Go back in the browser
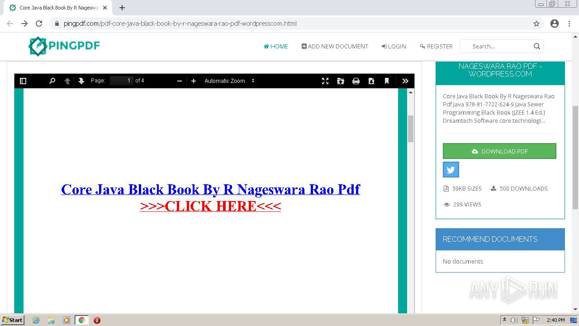579x326 pixels. [x=10, y=24]
